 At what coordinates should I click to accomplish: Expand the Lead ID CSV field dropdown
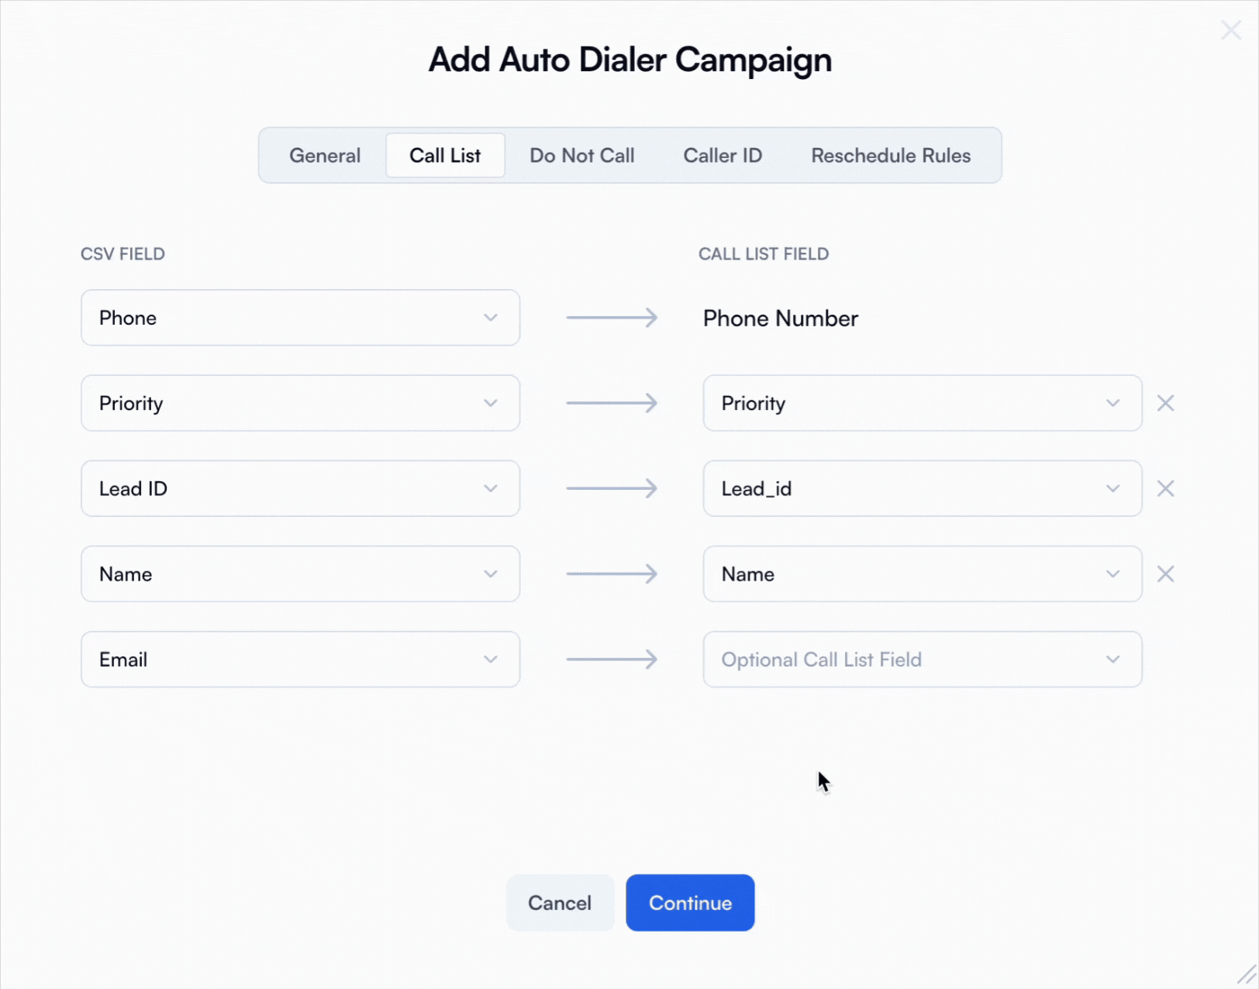click(x=300, y=488)
